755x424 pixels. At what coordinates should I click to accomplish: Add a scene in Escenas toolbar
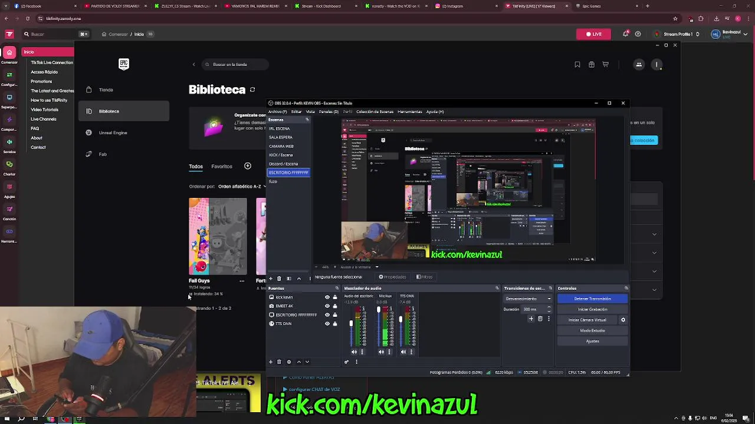coord(271,279)
